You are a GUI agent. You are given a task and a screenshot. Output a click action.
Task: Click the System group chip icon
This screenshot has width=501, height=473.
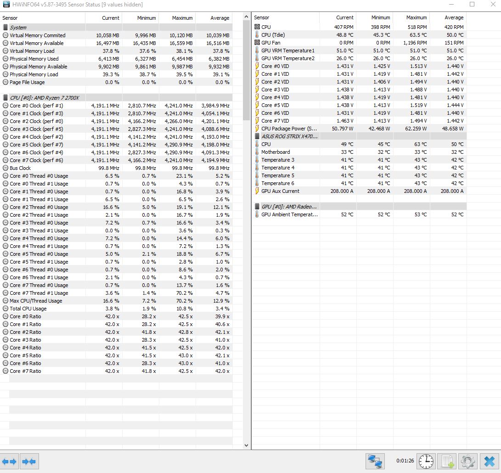point(6,28)
